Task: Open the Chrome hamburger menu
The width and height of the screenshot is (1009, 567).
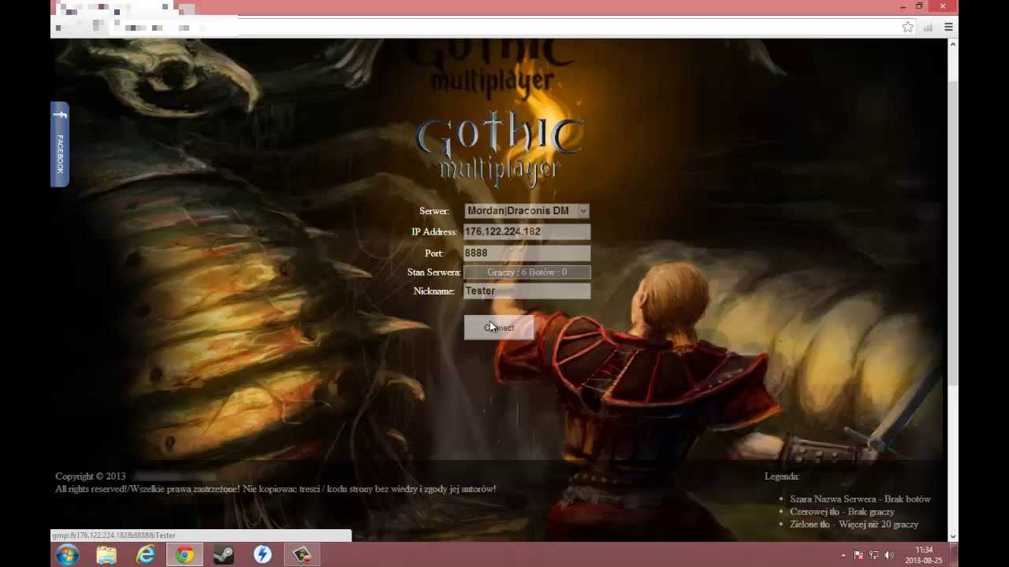Action: point(948,27)
